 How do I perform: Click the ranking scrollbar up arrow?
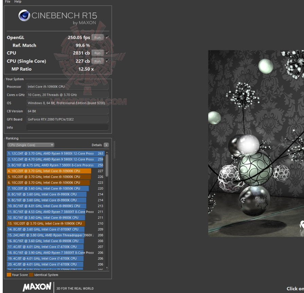pyautogui.click(x=107, y=153)
